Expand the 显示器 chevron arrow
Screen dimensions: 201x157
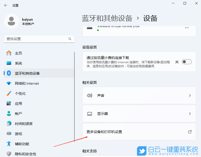click(x=190, y=114)
